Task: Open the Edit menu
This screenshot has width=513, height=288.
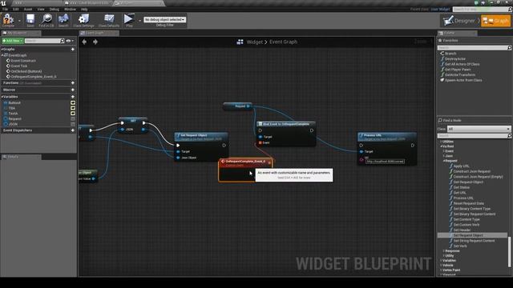Action: (x=16, y=9)
